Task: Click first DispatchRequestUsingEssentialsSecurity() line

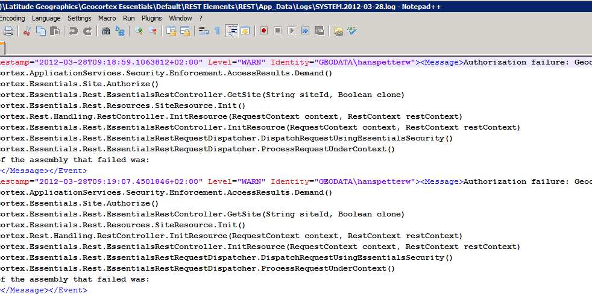Action: coord(227,138)
